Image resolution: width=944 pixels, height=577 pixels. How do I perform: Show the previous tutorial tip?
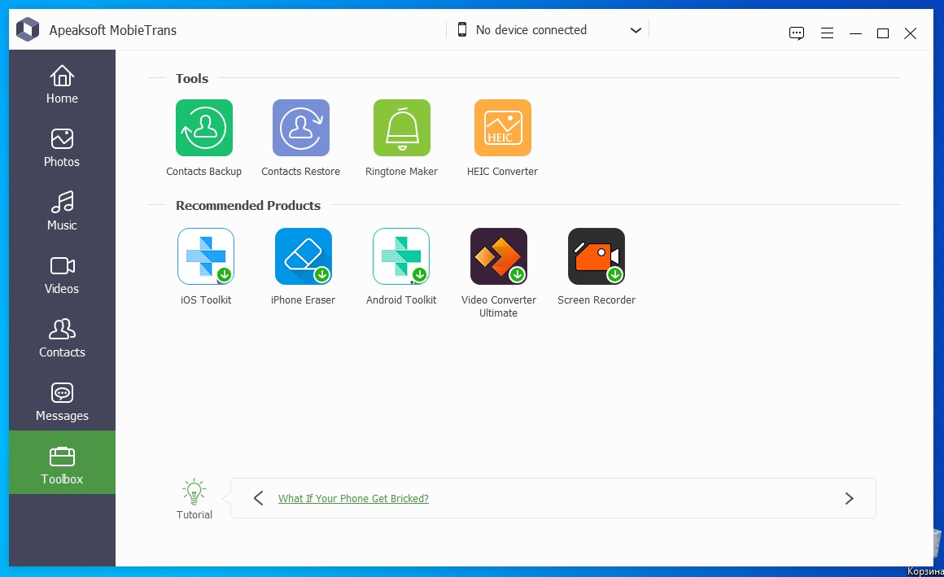point(259,499)
